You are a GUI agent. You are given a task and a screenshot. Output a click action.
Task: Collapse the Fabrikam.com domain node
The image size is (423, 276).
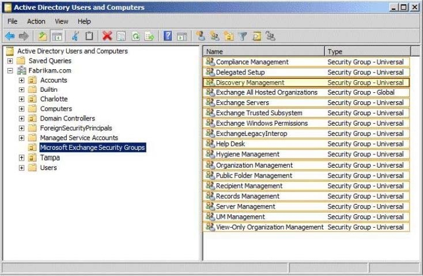[x=10, y=71]
